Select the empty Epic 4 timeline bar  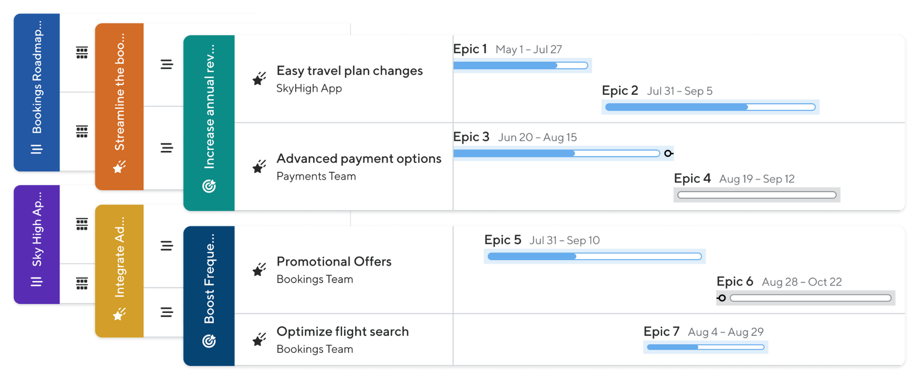pos(756,195)
